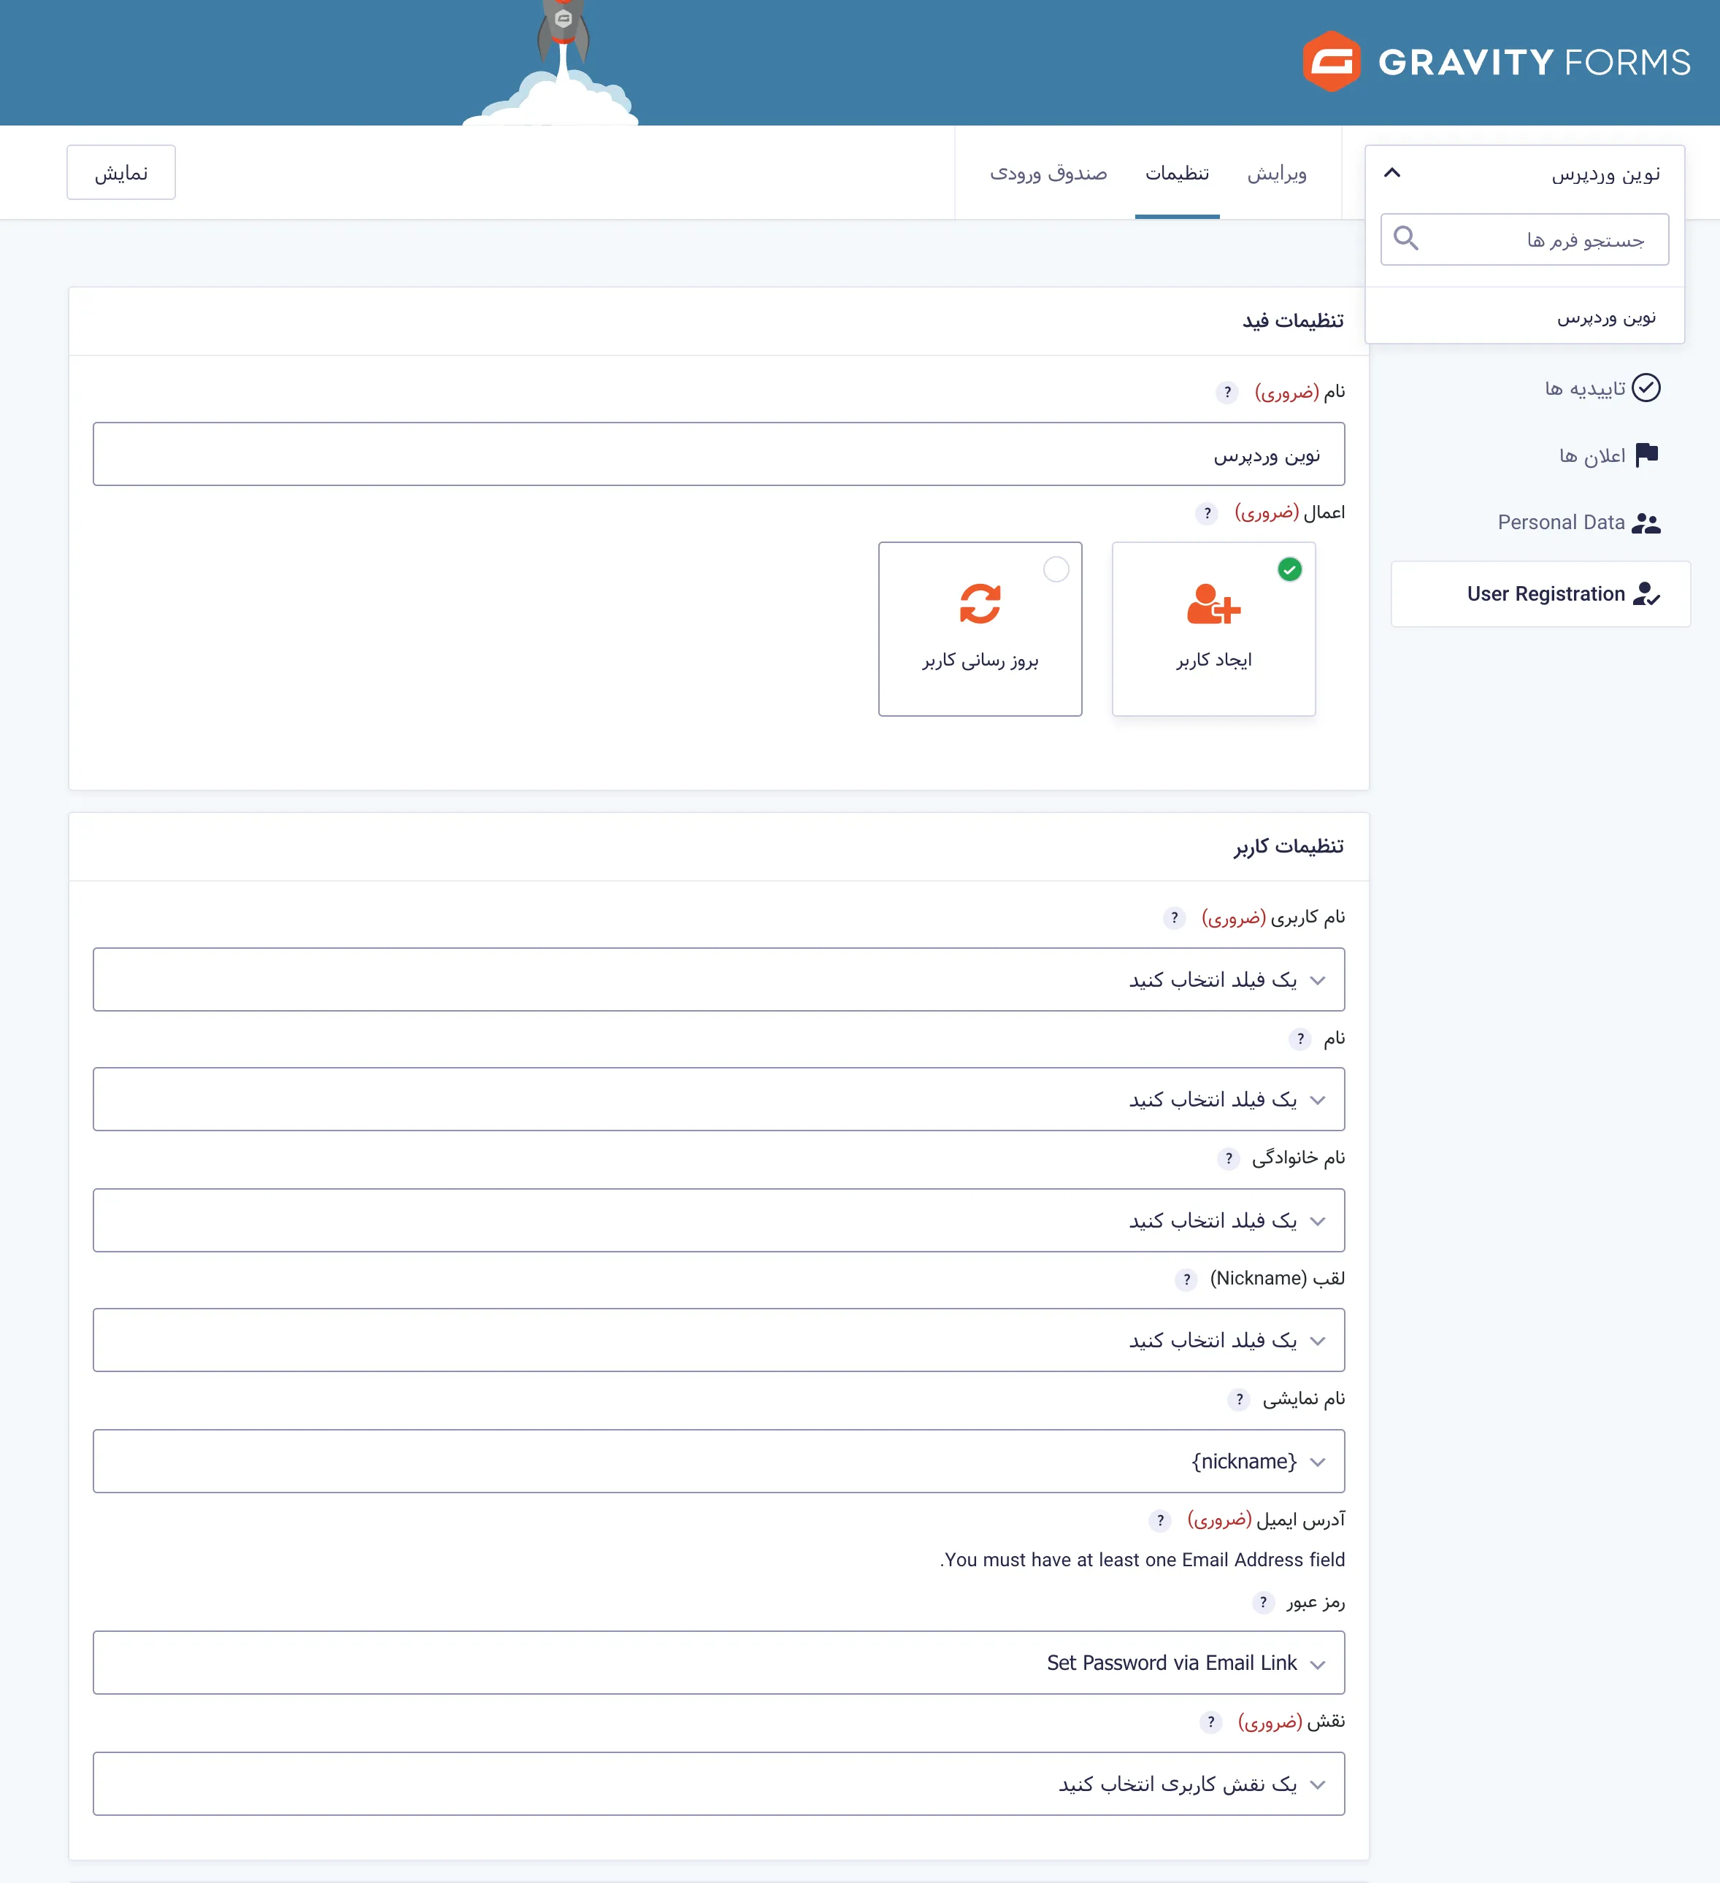The image size is (1720, 1883).
Task: Open help tooltip for لقب (Nickname)
Action: tap(1186, 1279)
